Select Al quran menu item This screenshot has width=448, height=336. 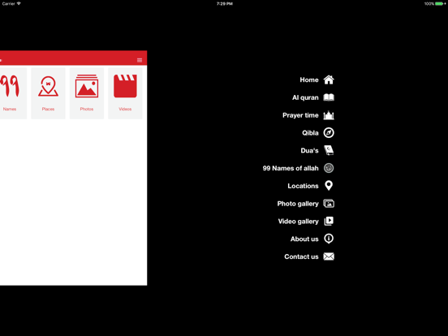[x=305, y=97]
